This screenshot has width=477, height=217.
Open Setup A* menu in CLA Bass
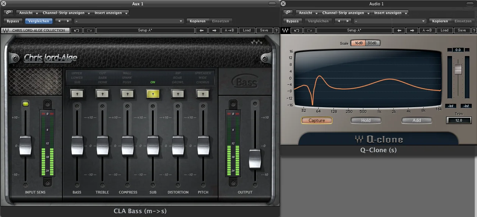[x=145, y=30]
